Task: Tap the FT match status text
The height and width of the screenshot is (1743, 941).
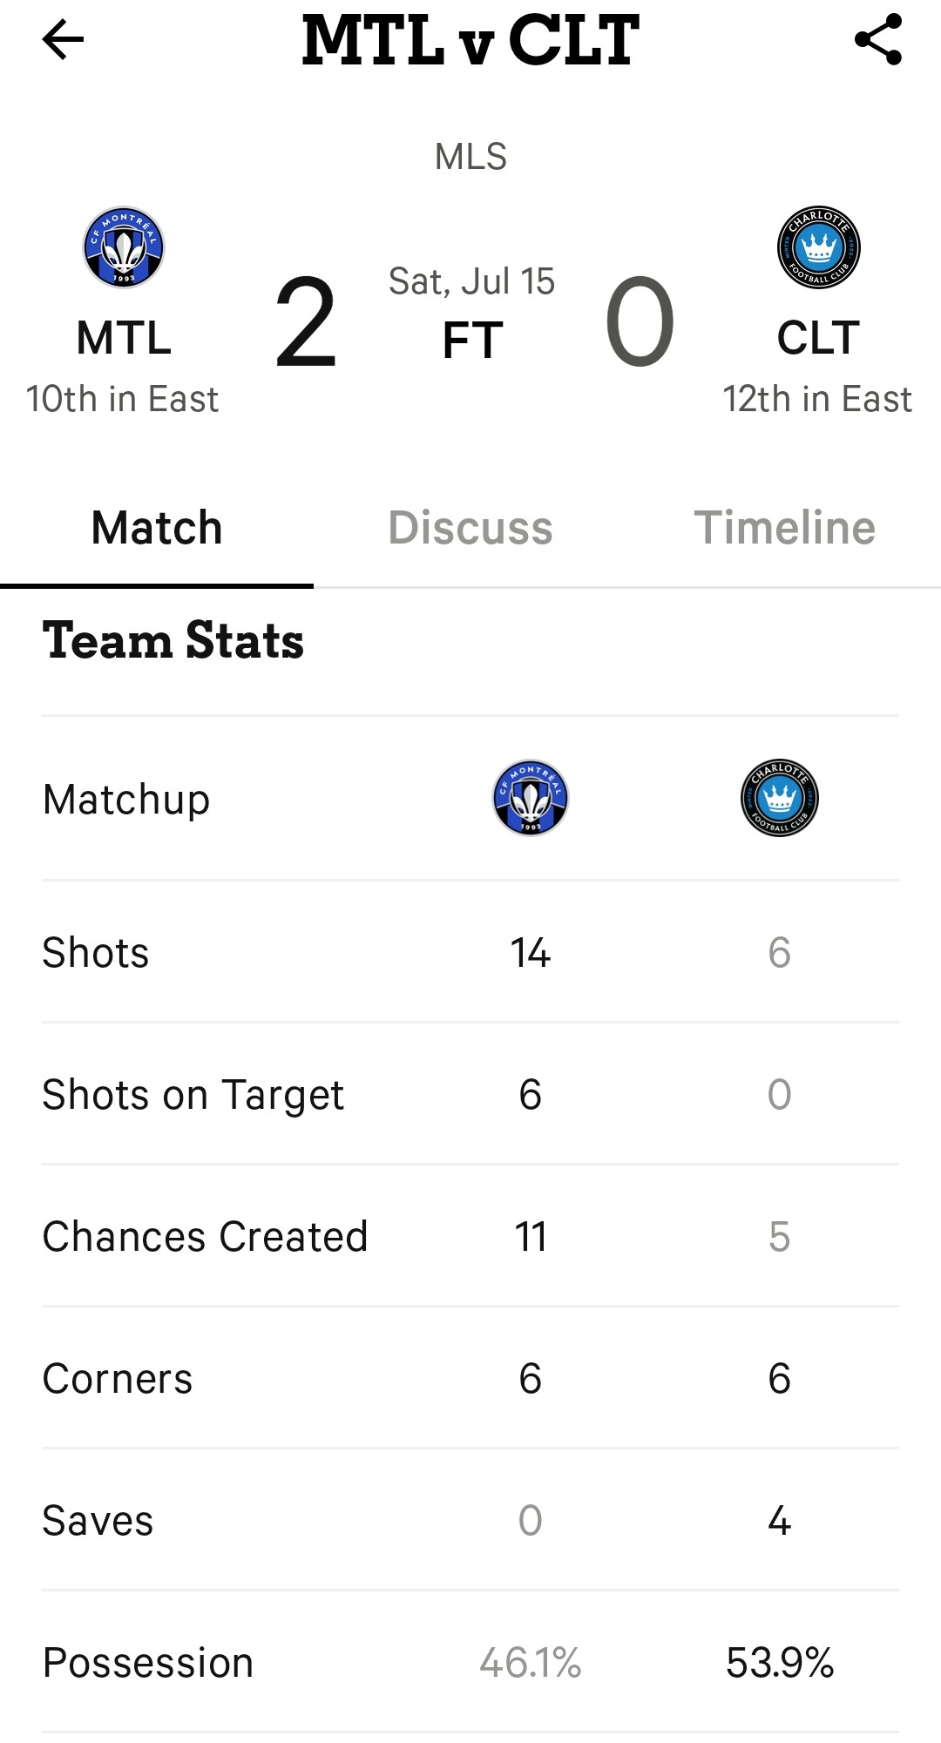Action: [x=471, y=340]
